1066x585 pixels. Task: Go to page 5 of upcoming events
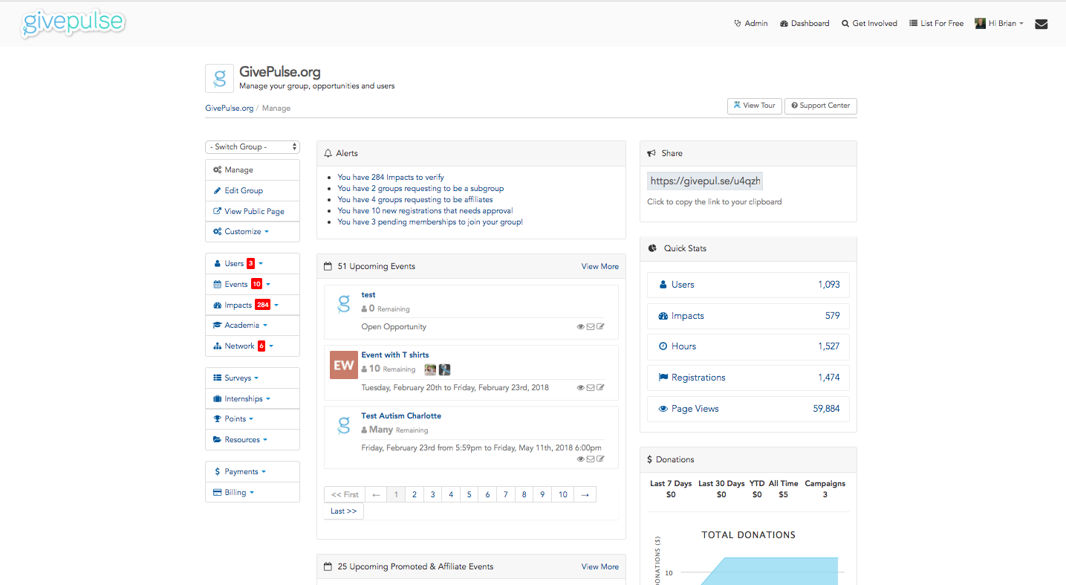pyautogui.click(x=469, y=494)
